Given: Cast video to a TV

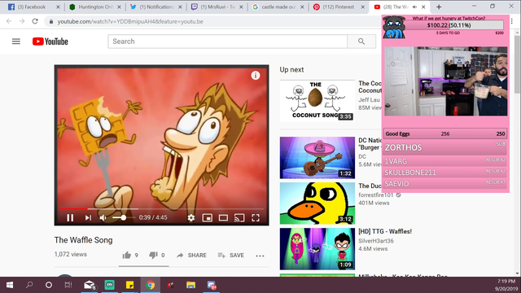Looking at the screenshot, I should click(239, 217).
